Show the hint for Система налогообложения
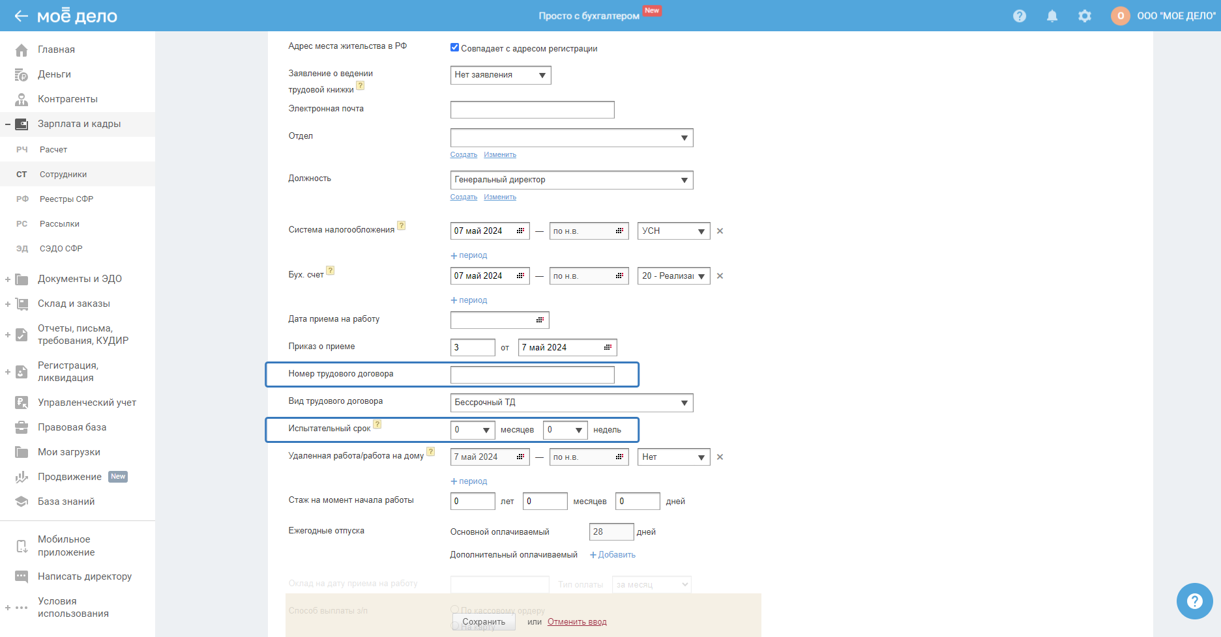1221x637 pixels. click(402, 226)
